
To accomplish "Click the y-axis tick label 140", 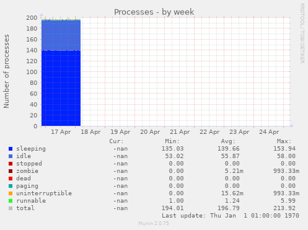I will (x=32, y=50).
